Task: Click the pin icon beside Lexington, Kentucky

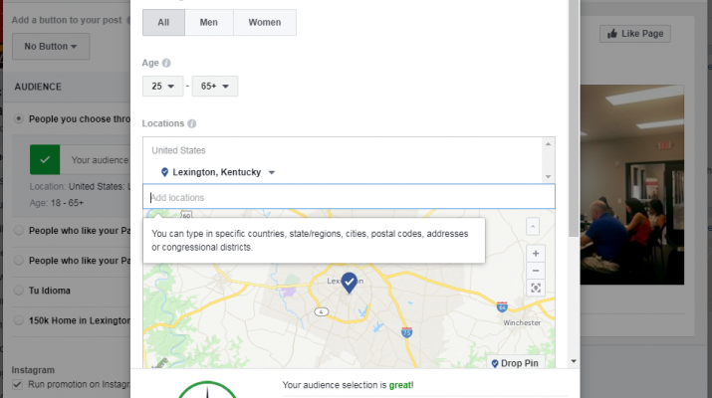Action: click(165, 172)
